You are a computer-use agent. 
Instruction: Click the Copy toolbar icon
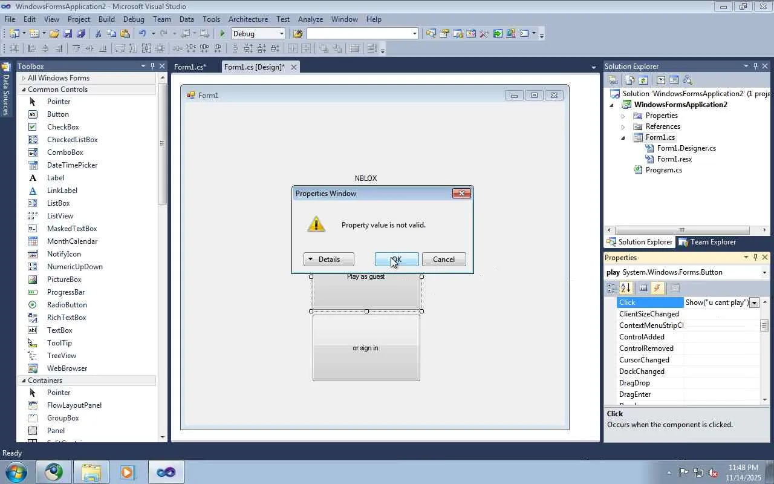(x=112, y=34)
